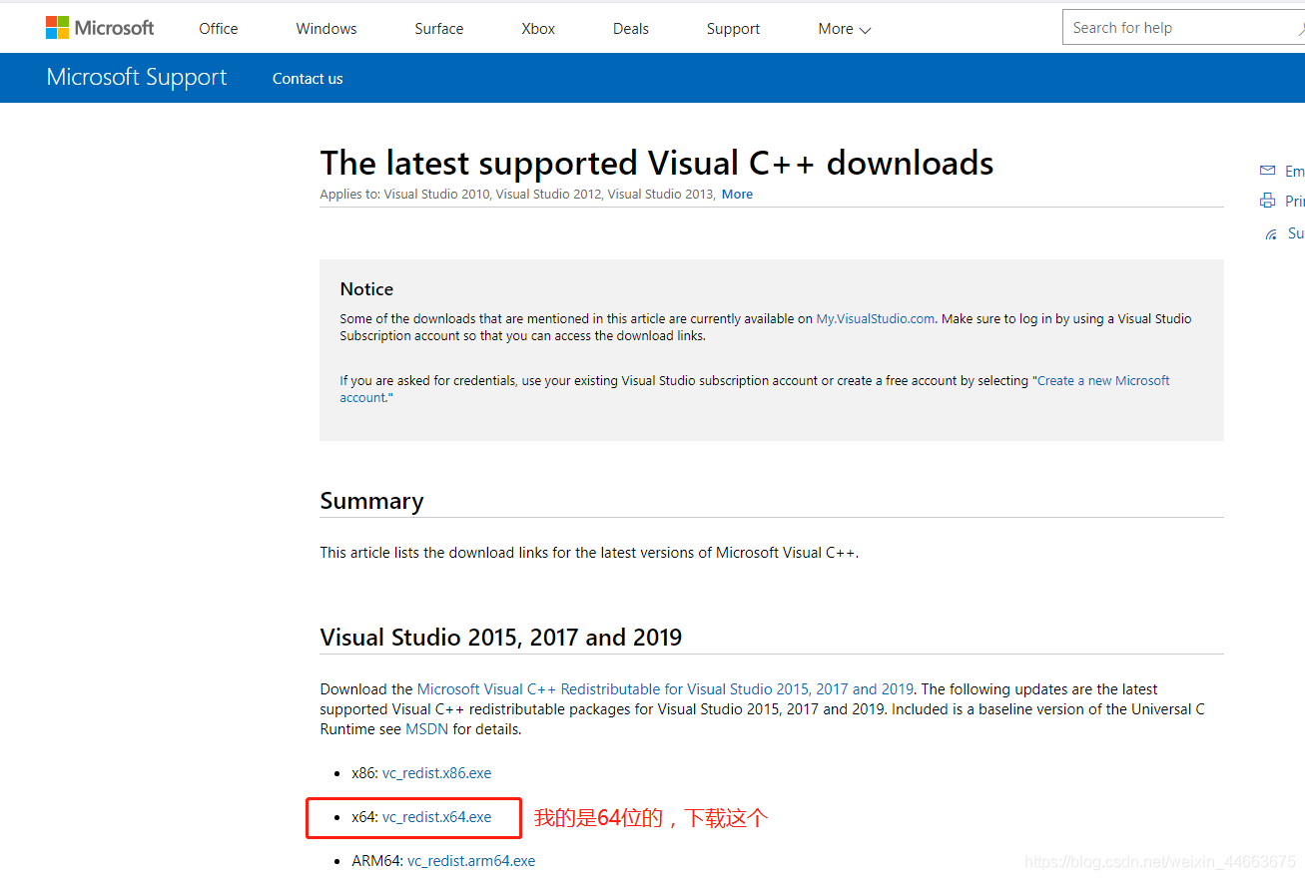The width and height of the screenshot is (1305, 880).
Task: Download vc_redist.arm64.exe
Action: pyautogui.click(x=471, y=861)
